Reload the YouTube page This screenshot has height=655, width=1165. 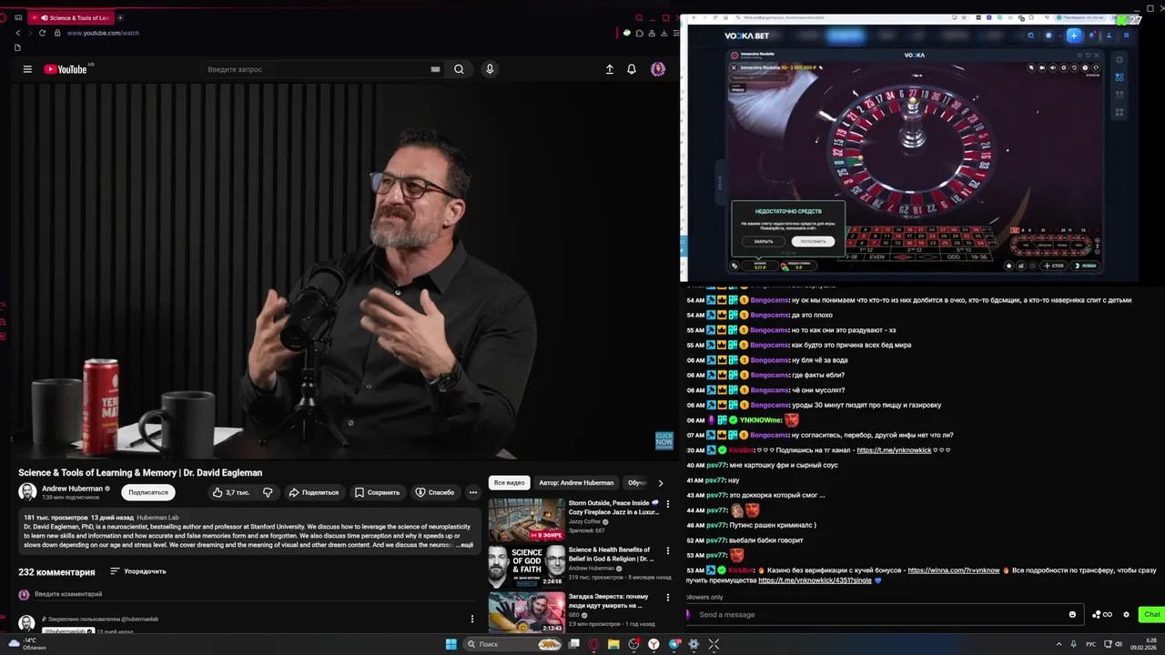pos(43,33)
